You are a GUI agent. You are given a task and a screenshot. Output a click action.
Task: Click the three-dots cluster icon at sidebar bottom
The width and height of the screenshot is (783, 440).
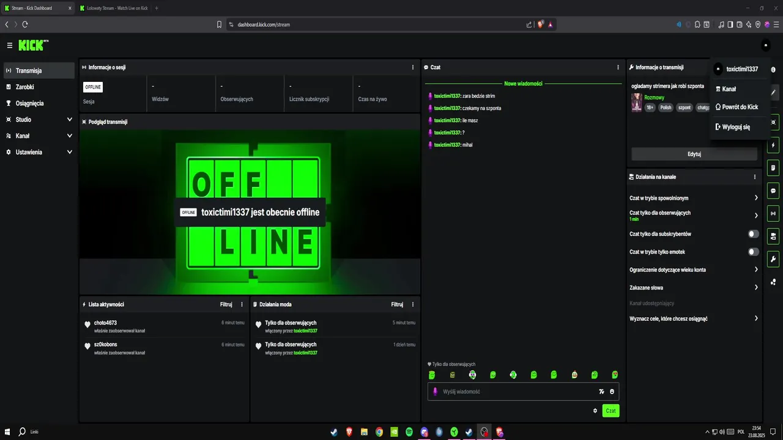[774, 282]
